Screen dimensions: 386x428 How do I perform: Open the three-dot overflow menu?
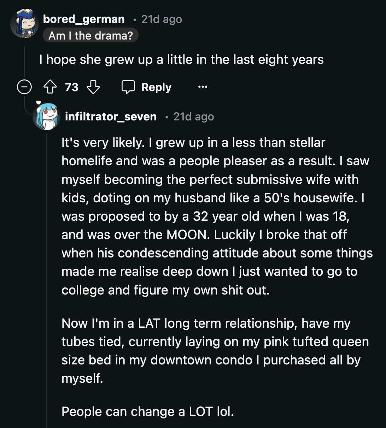click(x=202, y=87)
